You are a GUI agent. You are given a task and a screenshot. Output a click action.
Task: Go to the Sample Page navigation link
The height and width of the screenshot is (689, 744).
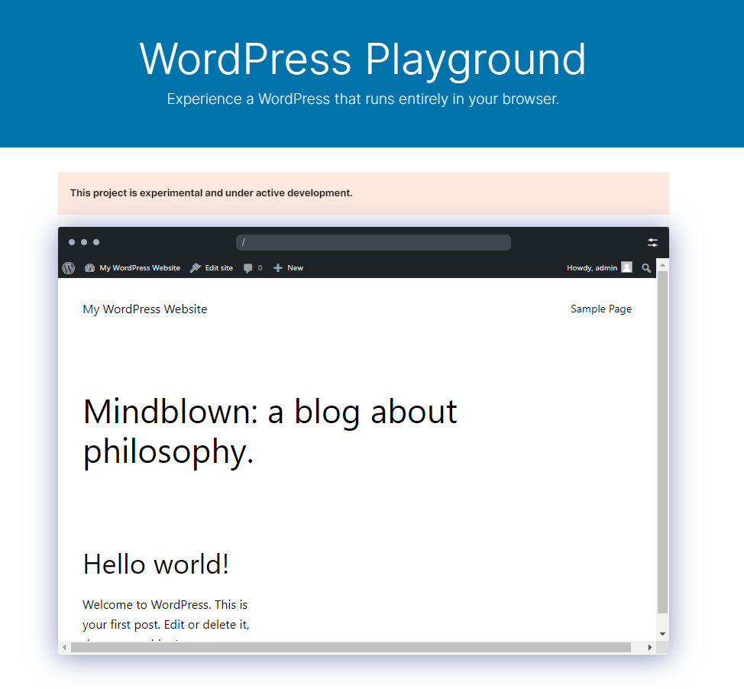point(601,309)
